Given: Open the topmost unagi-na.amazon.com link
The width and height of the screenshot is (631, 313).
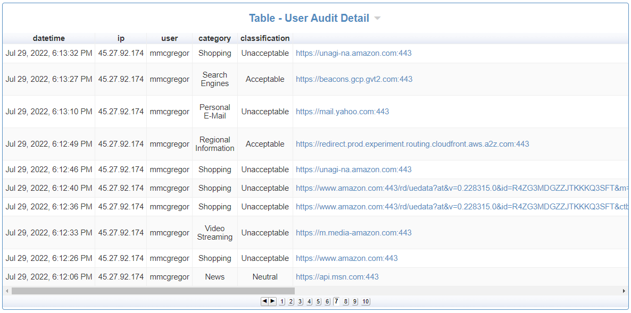Looking at the screenshot, I should click(x=354, y=53).
